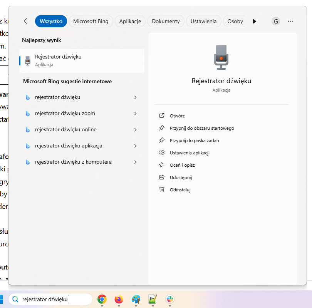Click the back arrow in search panel
The width and height of the screenshot is (312, 308).
[x=27, y=21]
